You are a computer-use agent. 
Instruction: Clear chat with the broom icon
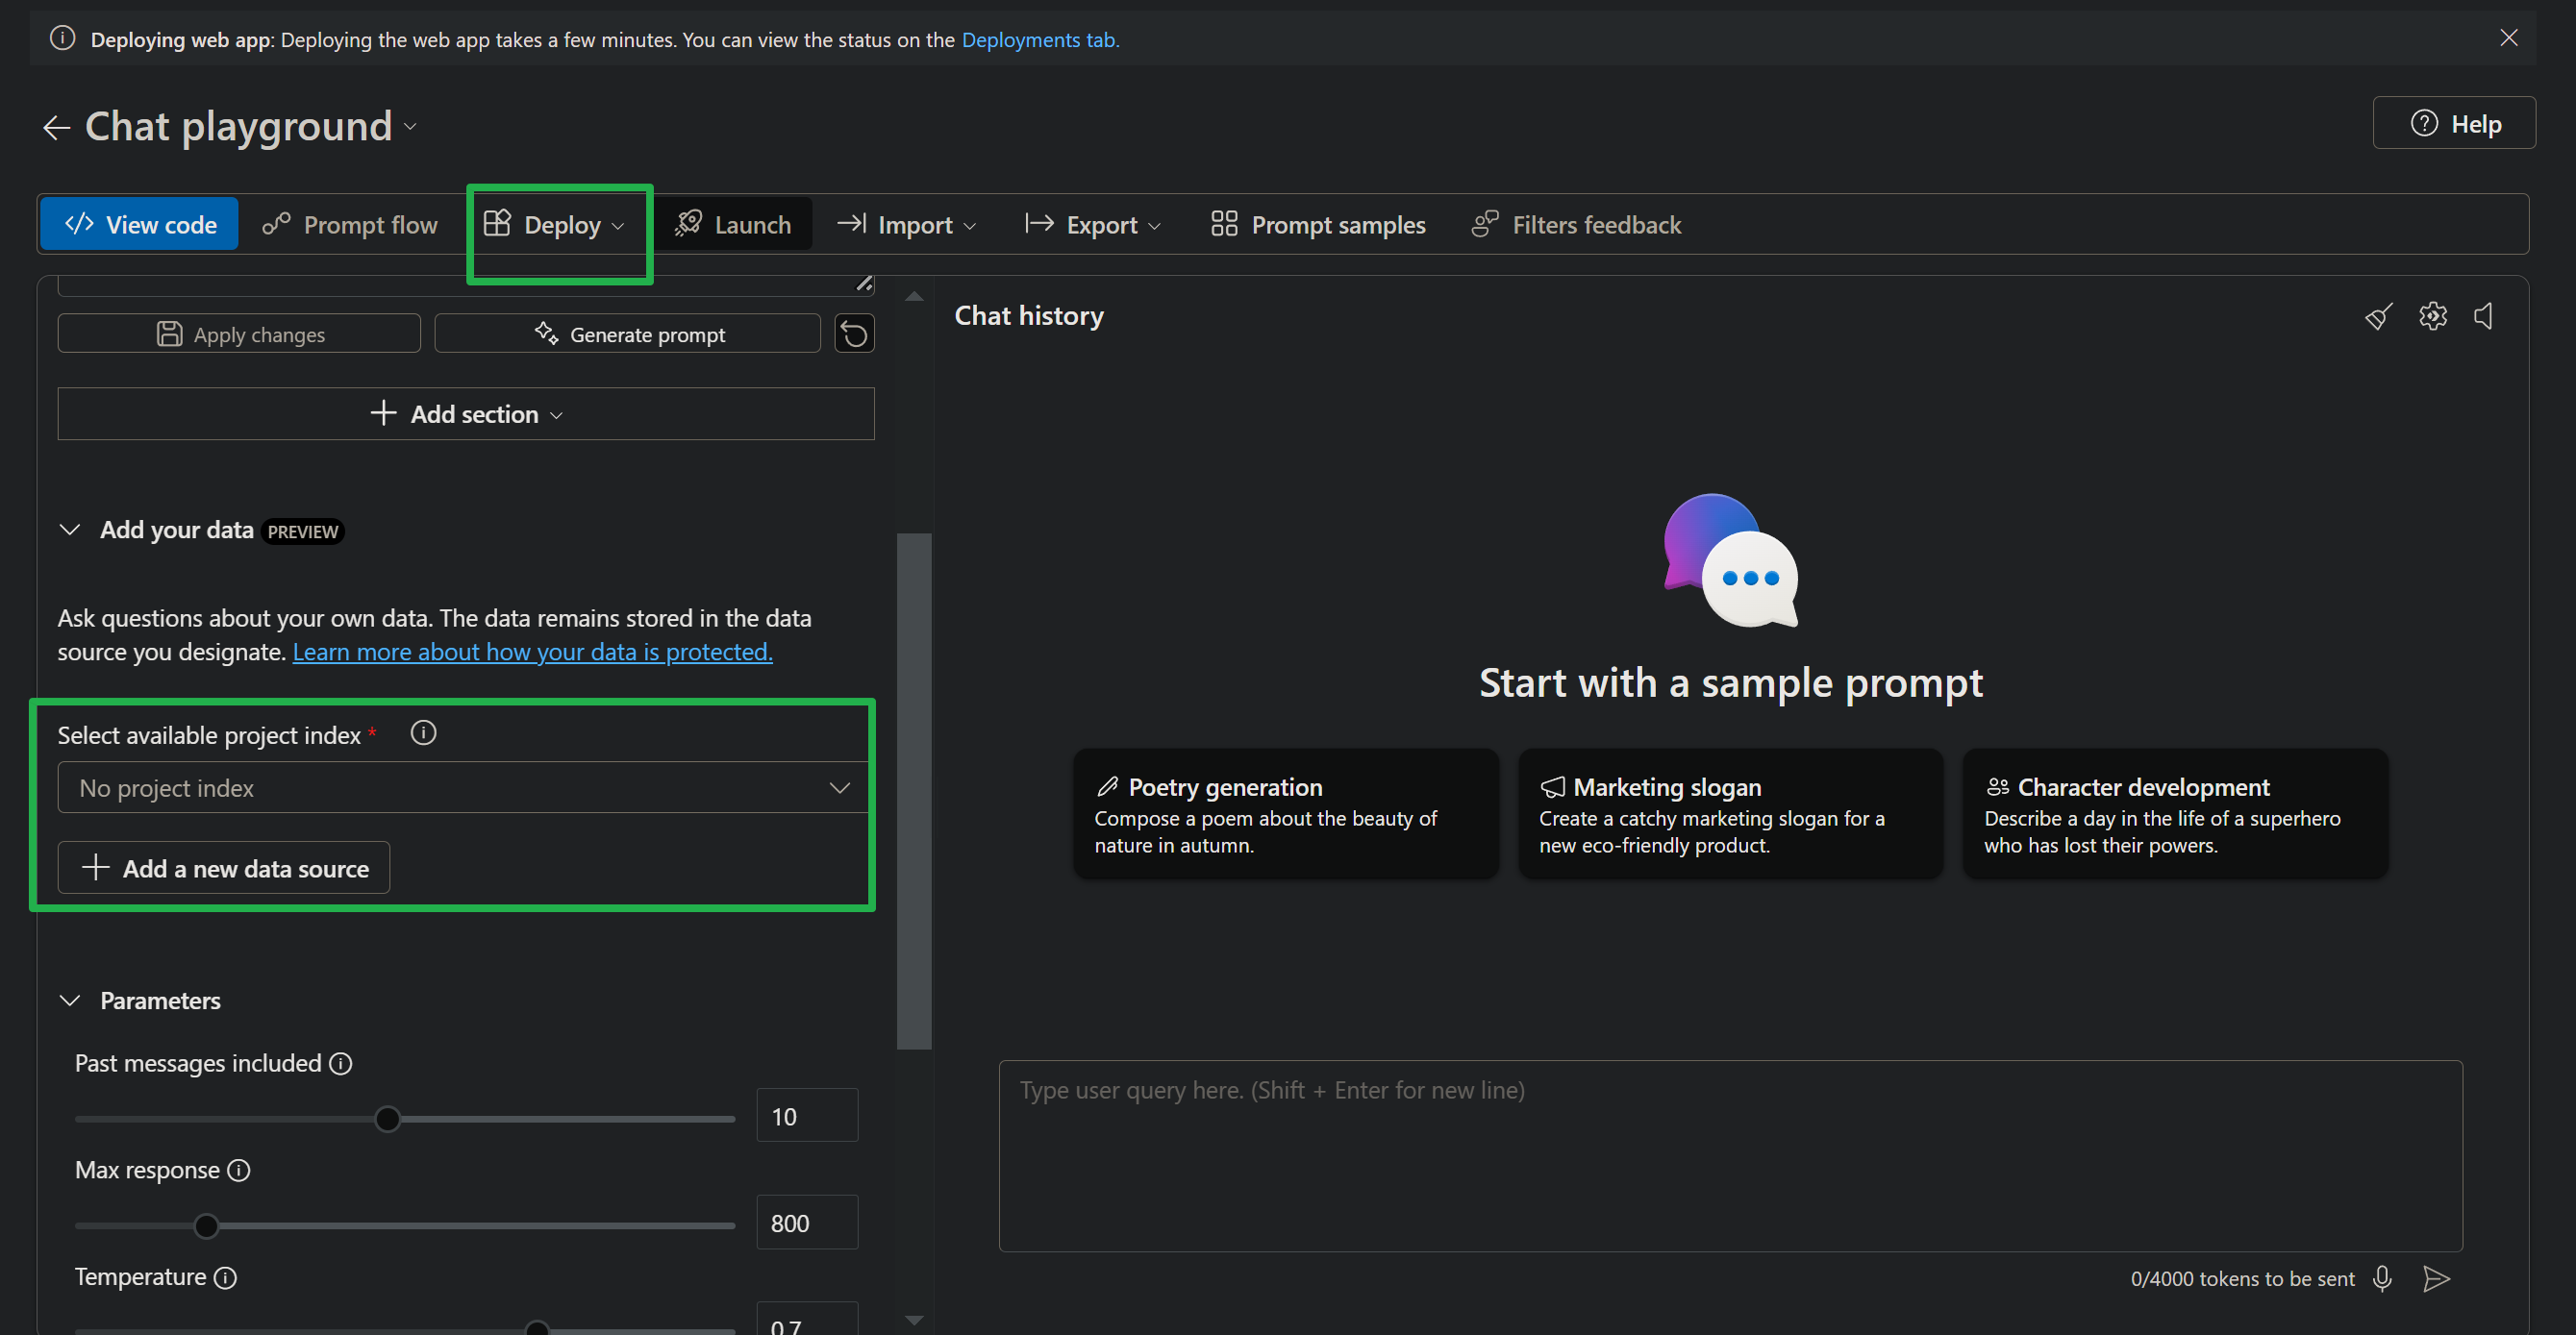click(x=2379, y=317)
